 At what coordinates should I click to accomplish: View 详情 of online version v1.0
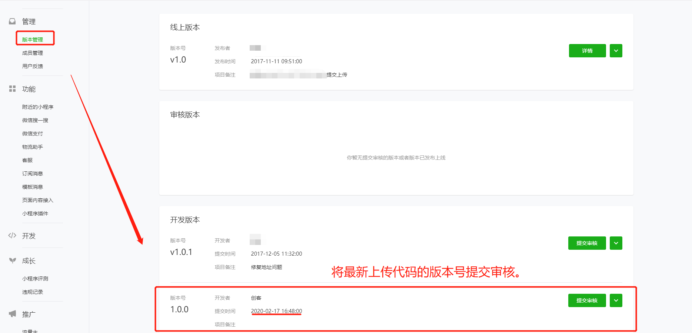[587, 51]
